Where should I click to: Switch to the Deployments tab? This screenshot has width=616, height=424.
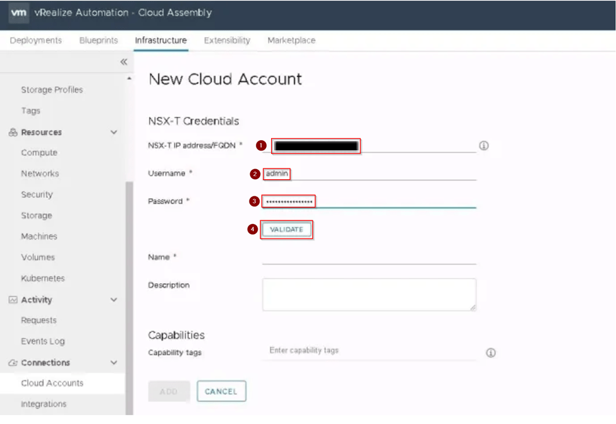point(36,40)
